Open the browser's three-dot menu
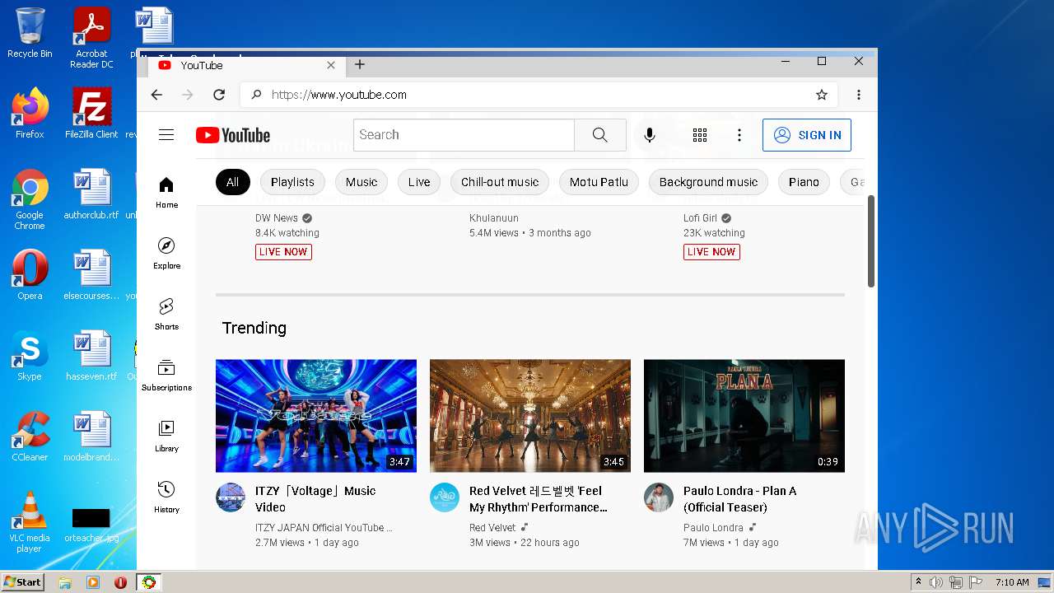This screenshot has height=593, width=1054. 859,95
